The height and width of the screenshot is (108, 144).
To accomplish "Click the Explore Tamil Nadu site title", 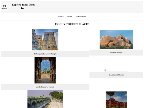I will (23, 5).
